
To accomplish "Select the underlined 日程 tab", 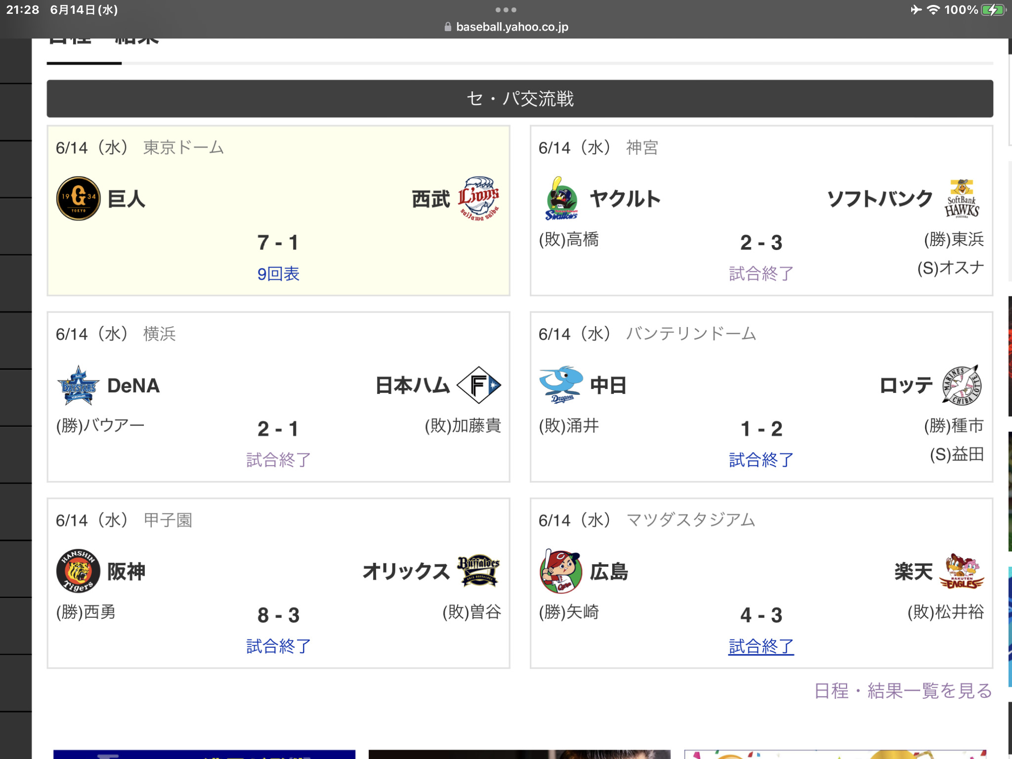I will (70, 42).
